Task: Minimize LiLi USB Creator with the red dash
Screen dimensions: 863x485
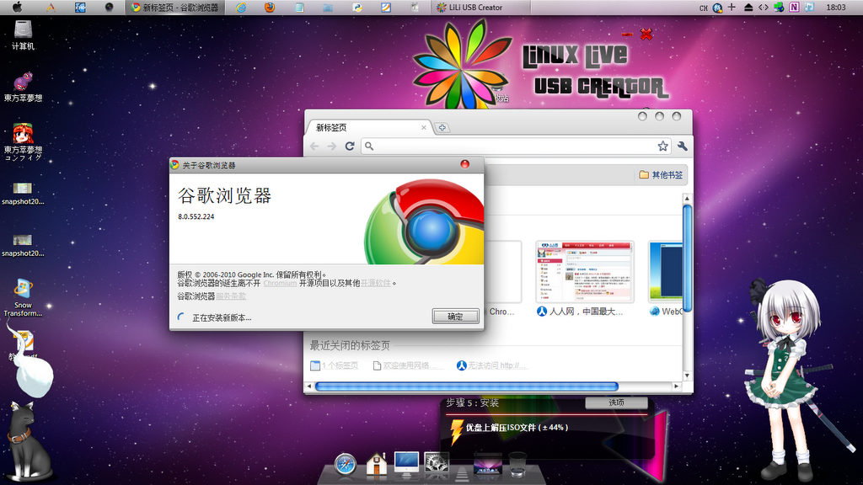Action: [x=627, y=35]
